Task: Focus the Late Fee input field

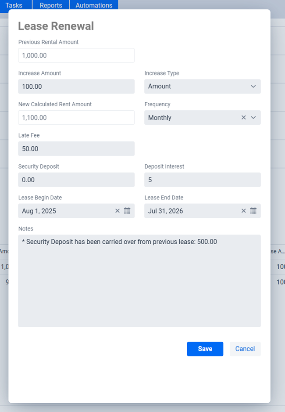Action: 76,149
